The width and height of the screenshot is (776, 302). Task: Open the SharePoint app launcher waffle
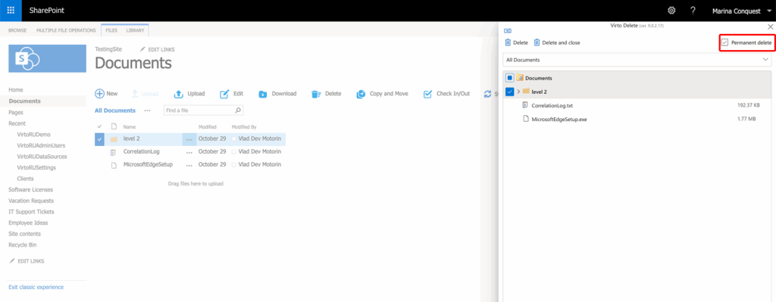tap(11, 11)
